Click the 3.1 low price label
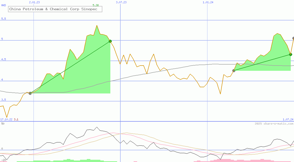 coord(16,120)
